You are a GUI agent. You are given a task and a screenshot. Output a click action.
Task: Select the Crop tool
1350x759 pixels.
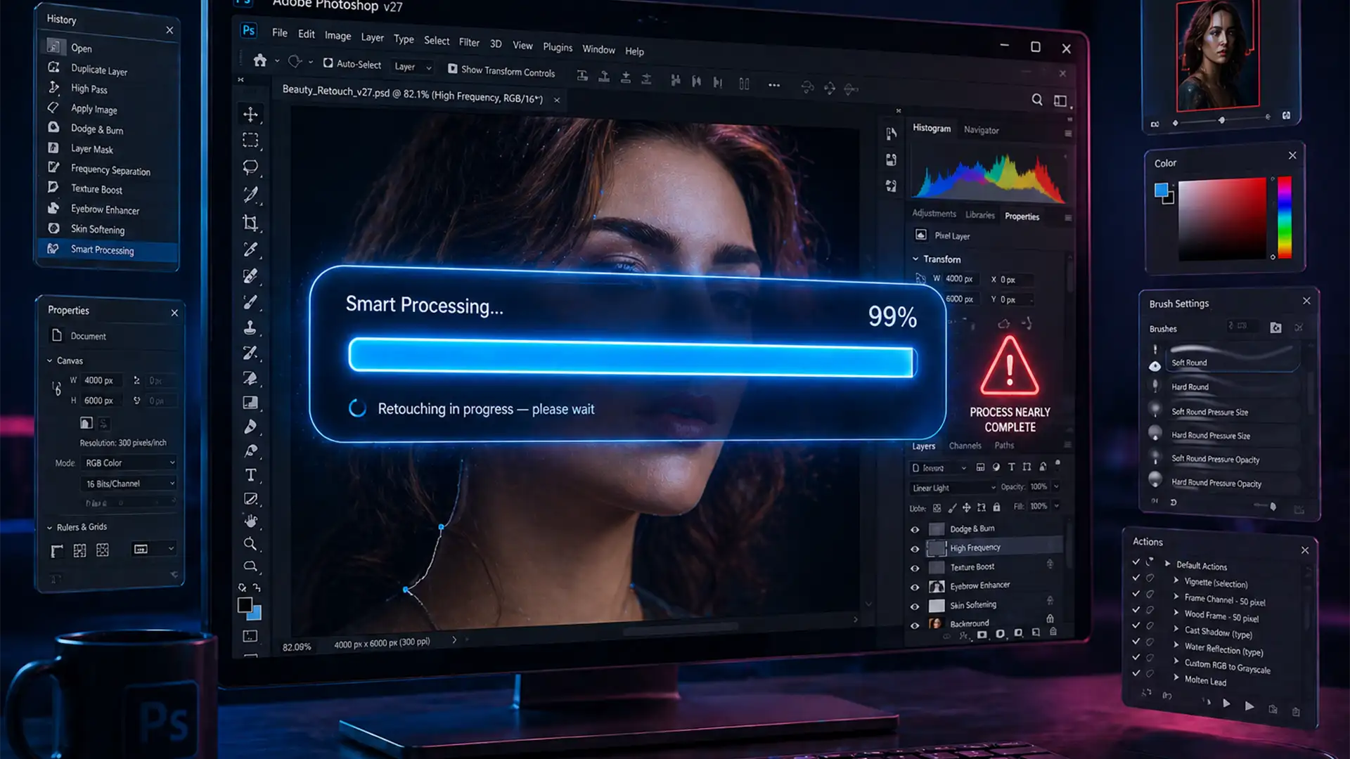point(250,223)
